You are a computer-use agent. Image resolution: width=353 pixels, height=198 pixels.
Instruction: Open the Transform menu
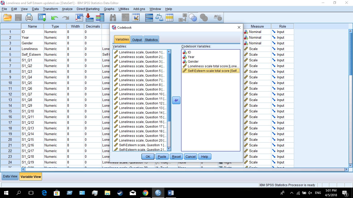(x=50, y=9)
